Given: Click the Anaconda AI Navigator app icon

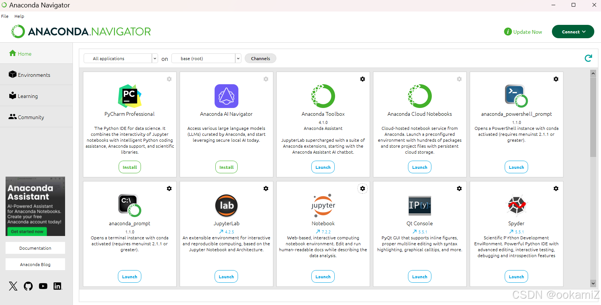Looking at the screenshot, I should coord(226,96).
